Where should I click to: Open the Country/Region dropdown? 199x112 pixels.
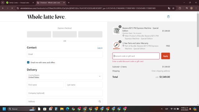coord(65,76)
